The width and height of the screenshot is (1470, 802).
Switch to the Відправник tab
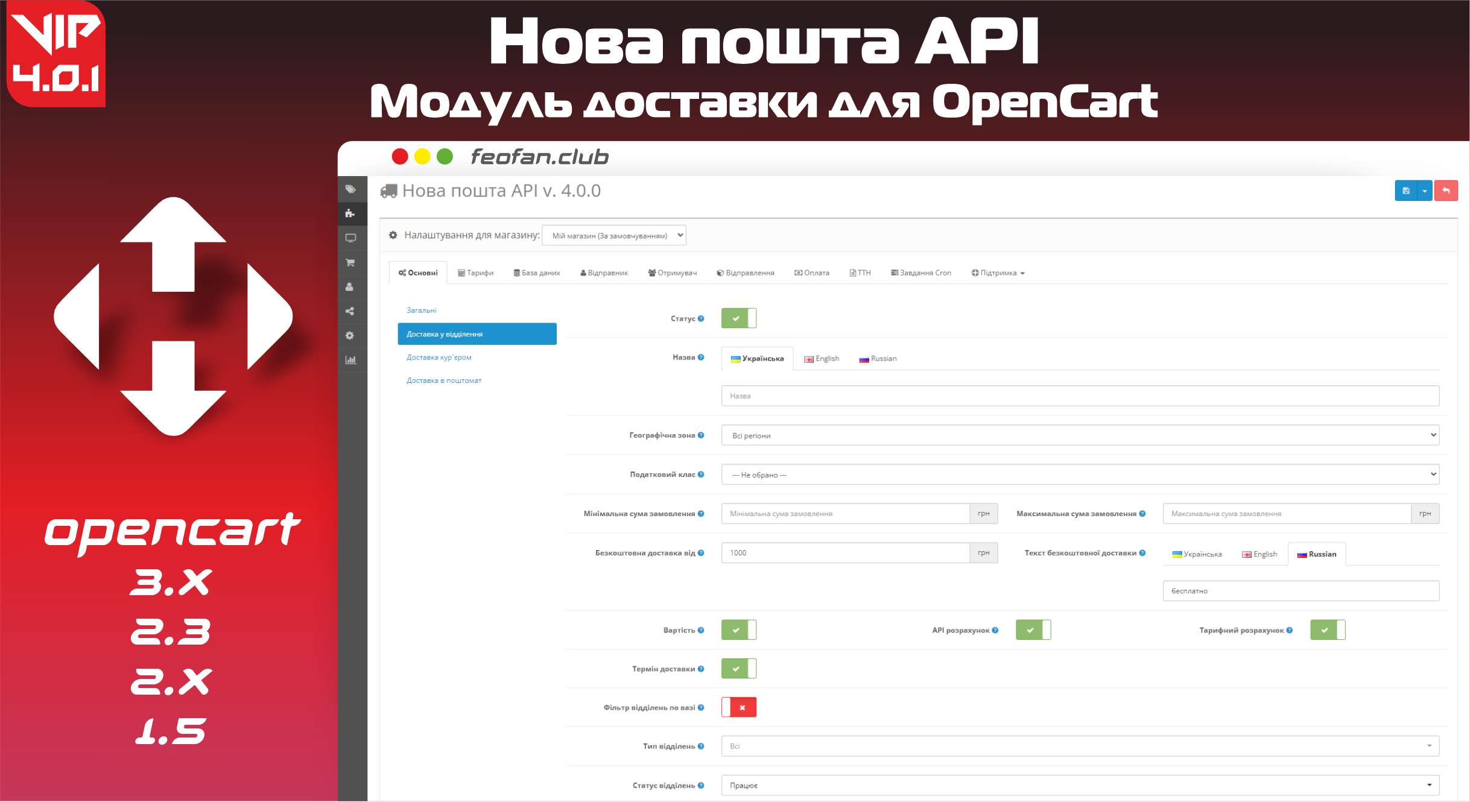coord(604,273)
